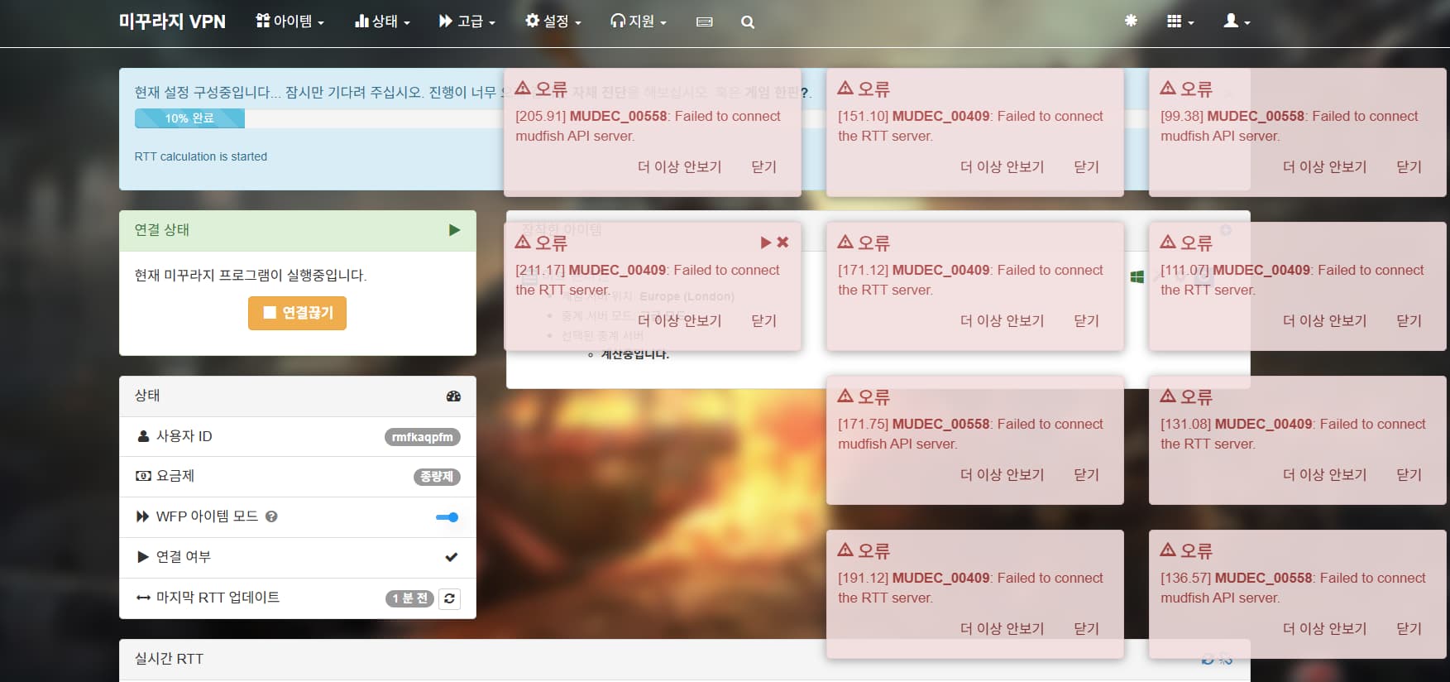This screenshot has height=682, width=1450.
Task: Click 더 이상 안보기 on the [171.12] error
Action: (1002, 321)
